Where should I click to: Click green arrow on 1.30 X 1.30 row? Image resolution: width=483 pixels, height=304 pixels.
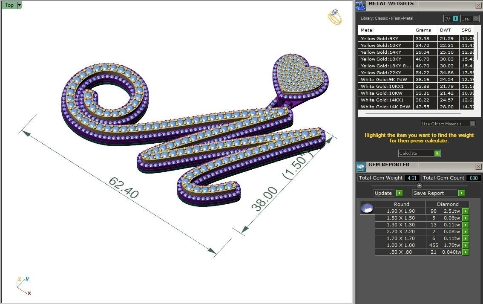point(466,225)
